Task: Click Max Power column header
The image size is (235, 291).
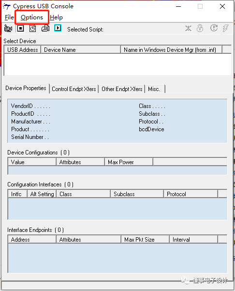Action: pyautogui.click(x=129, y=162)
